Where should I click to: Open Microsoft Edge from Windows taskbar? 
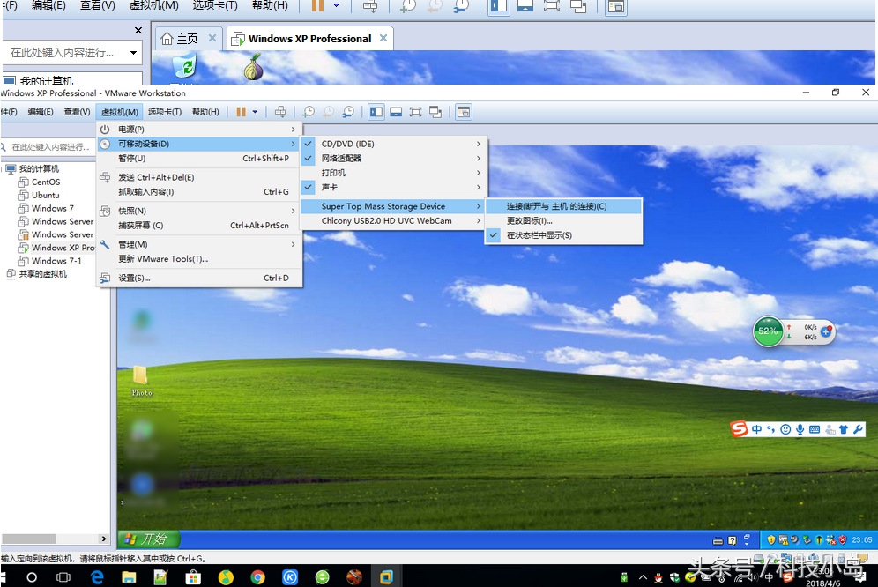click(x=97, y=576)
